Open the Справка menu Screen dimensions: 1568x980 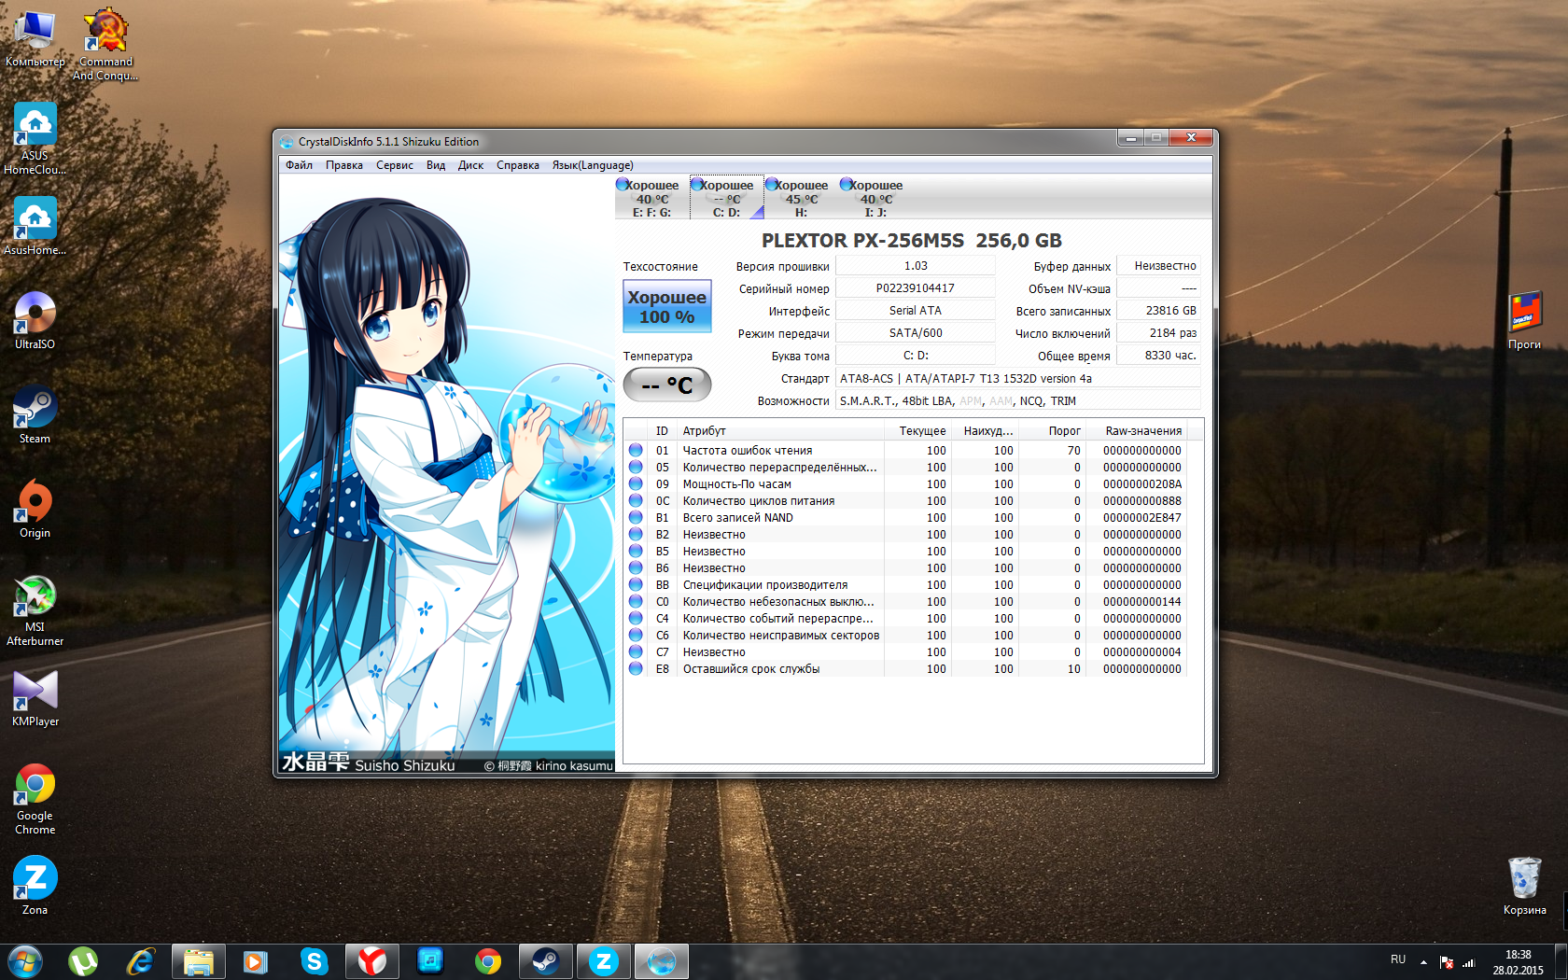coord(518,165)
